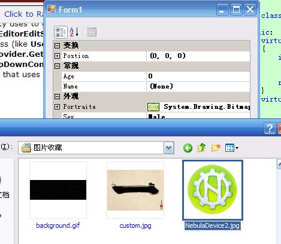Viewport: 281px width, 244px height.
Task: Open the look-in folder dropdown arrow
Action: pos(169,148)
